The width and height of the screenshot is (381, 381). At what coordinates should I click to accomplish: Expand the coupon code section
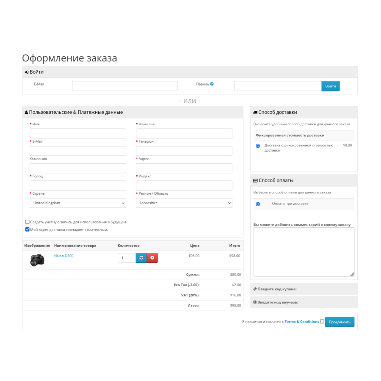click(x=304, y=289)
